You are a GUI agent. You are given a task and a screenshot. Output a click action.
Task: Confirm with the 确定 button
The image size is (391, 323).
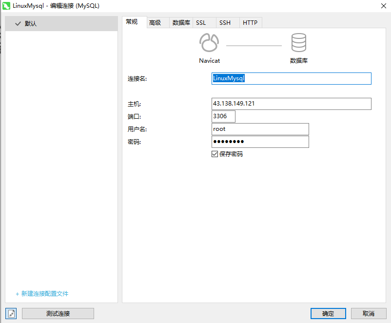pos(328,314)
